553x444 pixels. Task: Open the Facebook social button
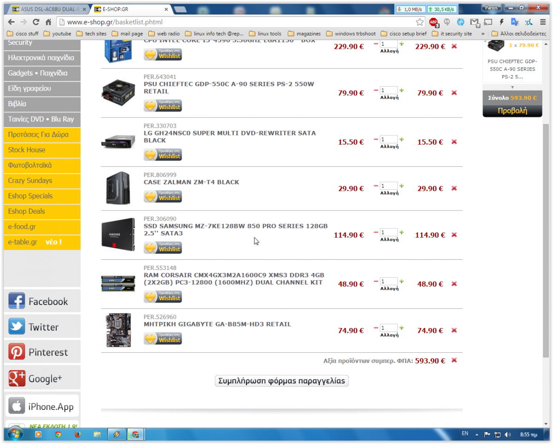pos(42,301)
